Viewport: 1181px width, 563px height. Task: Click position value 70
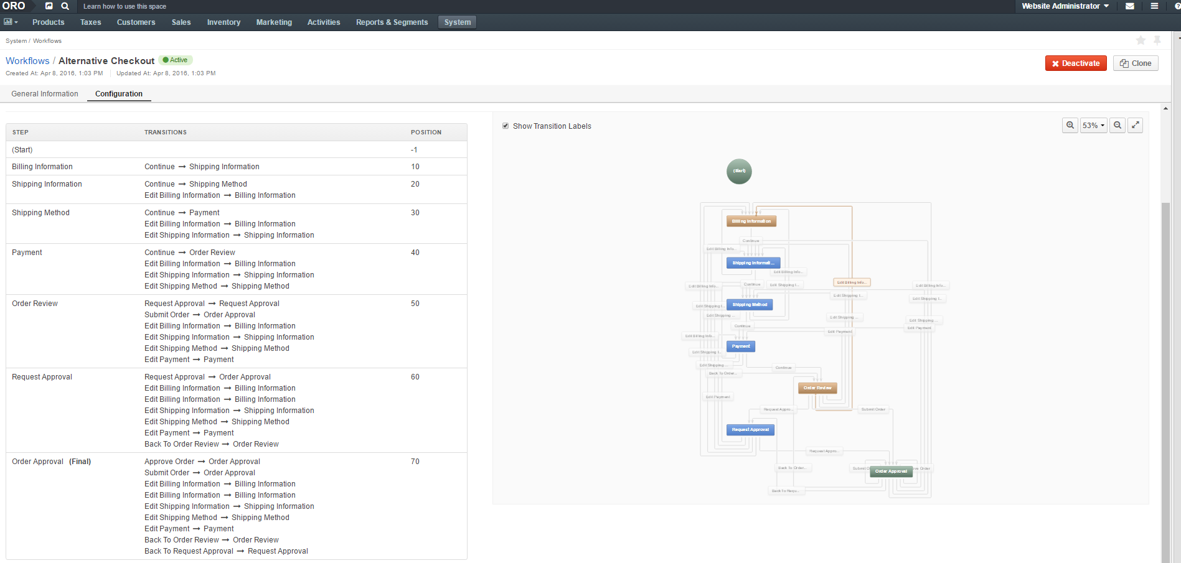(415, 462)
